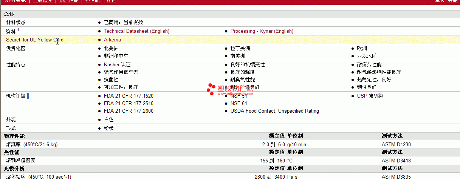Click the 'ASTM D3835' test method
This screenshot has height=179, width=460.
pyautogui.click(x=396, y=177)
